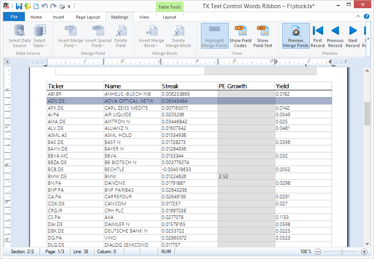Click the Save icon in quick access toolbar
The width and height of the screenshot is (374, 259).
click(x=19, y=6)
